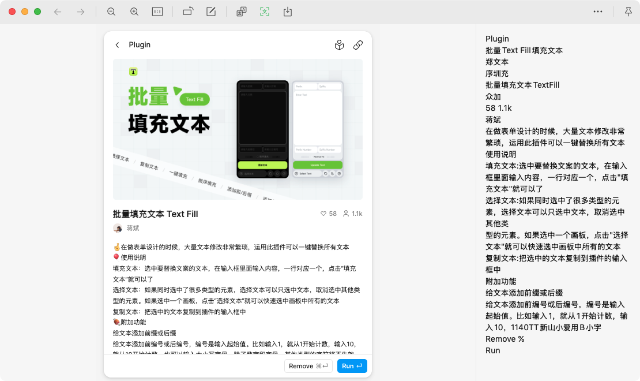Select OCR result line 58 1.1k
The image size is (640, 381).
498,108
